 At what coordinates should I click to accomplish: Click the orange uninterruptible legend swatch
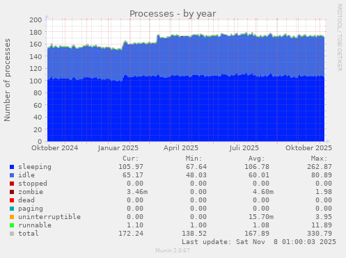pos(12,217)
